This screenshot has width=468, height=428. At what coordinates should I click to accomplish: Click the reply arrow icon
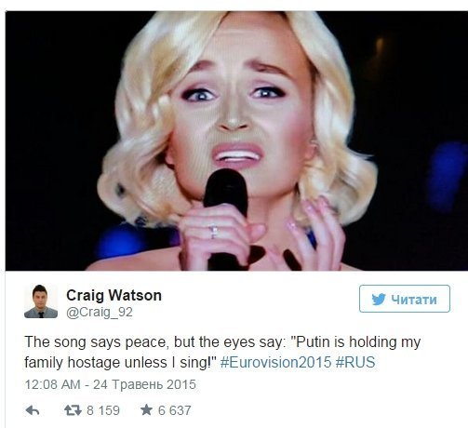coord(33,410)
